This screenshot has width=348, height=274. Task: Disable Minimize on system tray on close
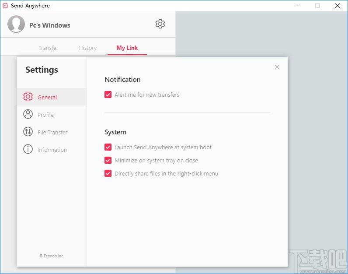click(x=108, y=160)
